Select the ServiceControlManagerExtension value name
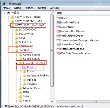The image size is (110, 108). (x=80, y=40)
